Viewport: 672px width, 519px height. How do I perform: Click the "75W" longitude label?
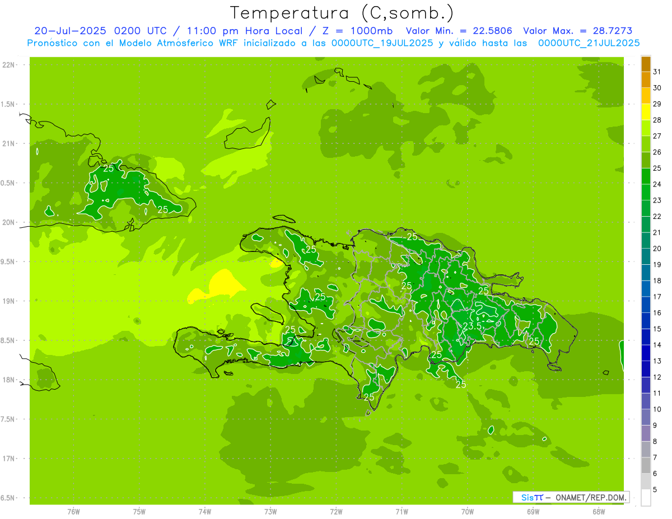139,512
